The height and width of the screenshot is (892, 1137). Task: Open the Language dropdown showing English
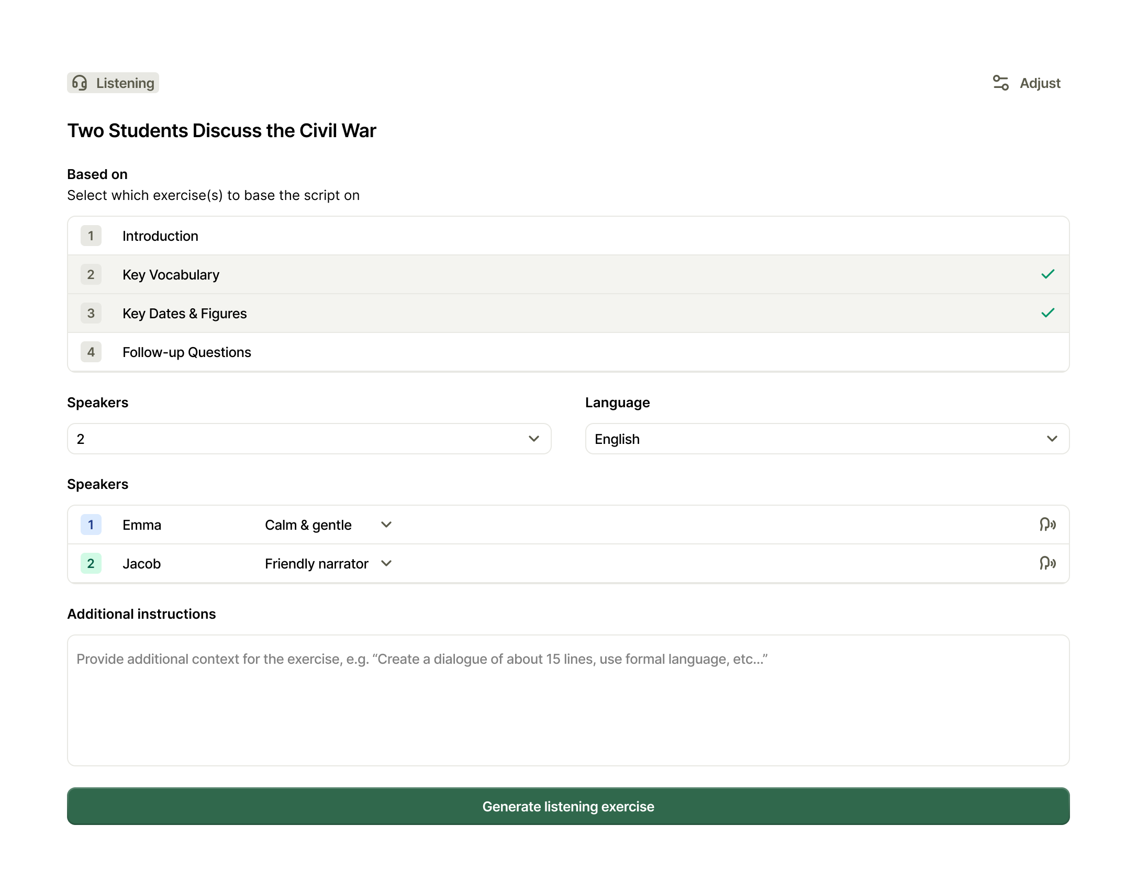827,439
